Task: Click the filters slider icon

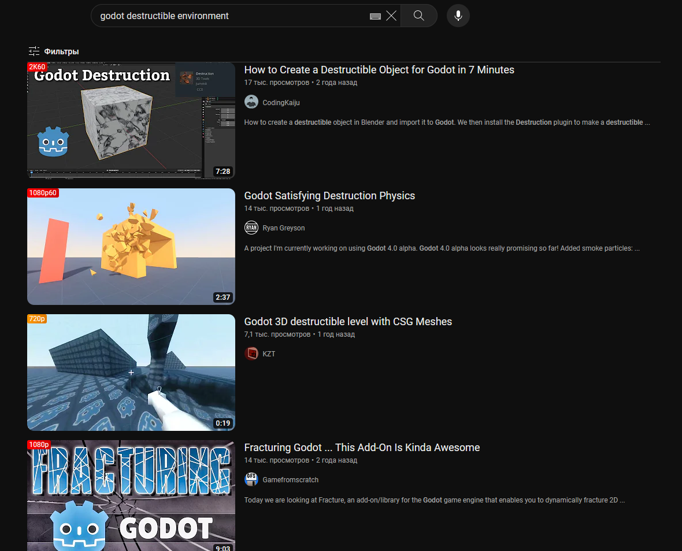Action: click(x=34, y=51)
